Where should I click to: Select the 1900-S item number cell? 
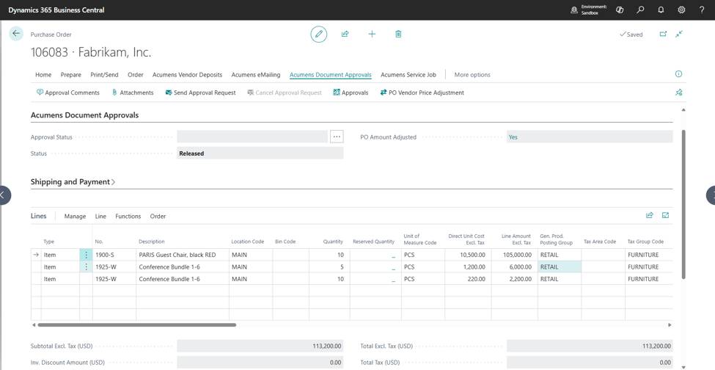114,255
